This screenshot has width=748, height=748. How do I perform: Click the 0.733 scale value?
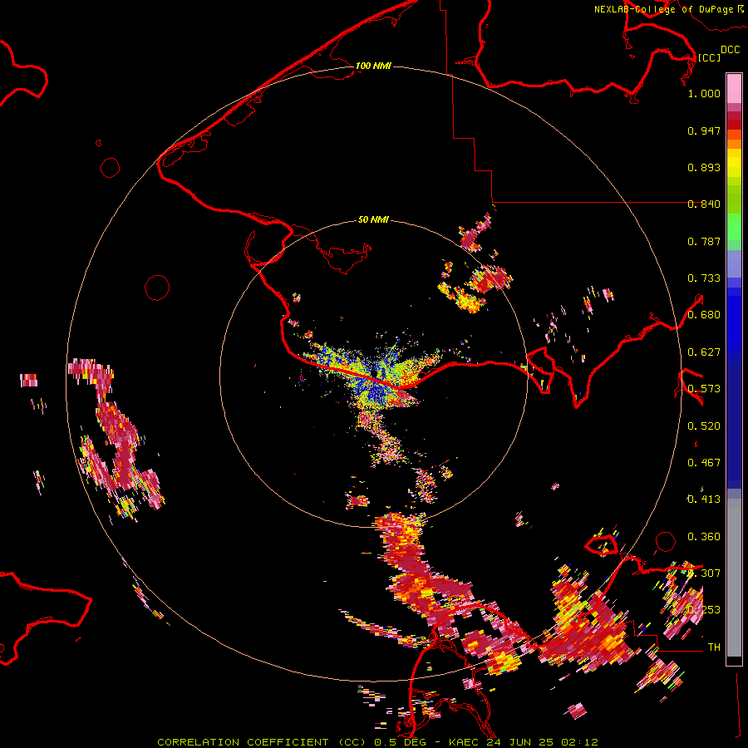click(704, 278)
